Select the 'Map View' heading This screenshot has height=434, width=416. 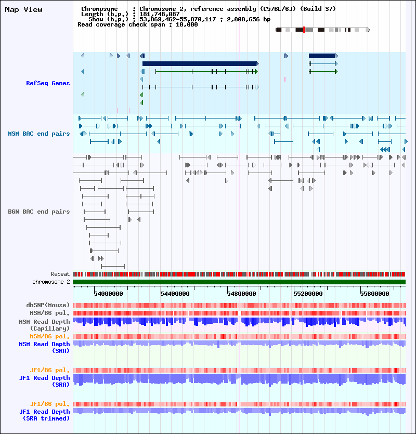24,10
